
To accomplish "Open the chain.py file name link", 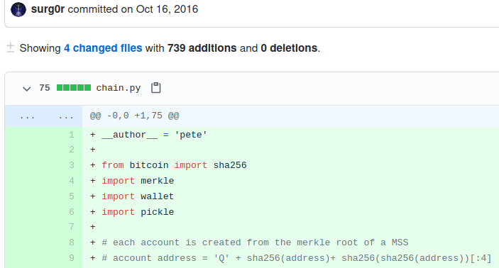I will point(119,88).
